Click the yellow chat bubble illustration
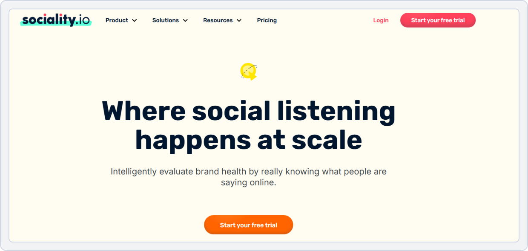Image resolution: width=528 pixels, height=251 pixels. coord(248,71)
